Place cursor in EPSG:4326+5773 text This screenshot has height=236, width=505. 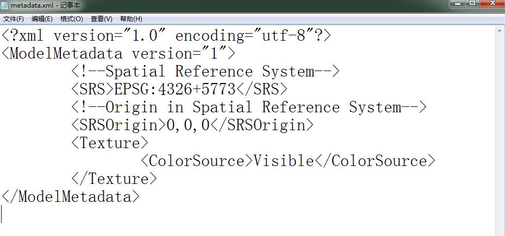(x=175, y=90)
